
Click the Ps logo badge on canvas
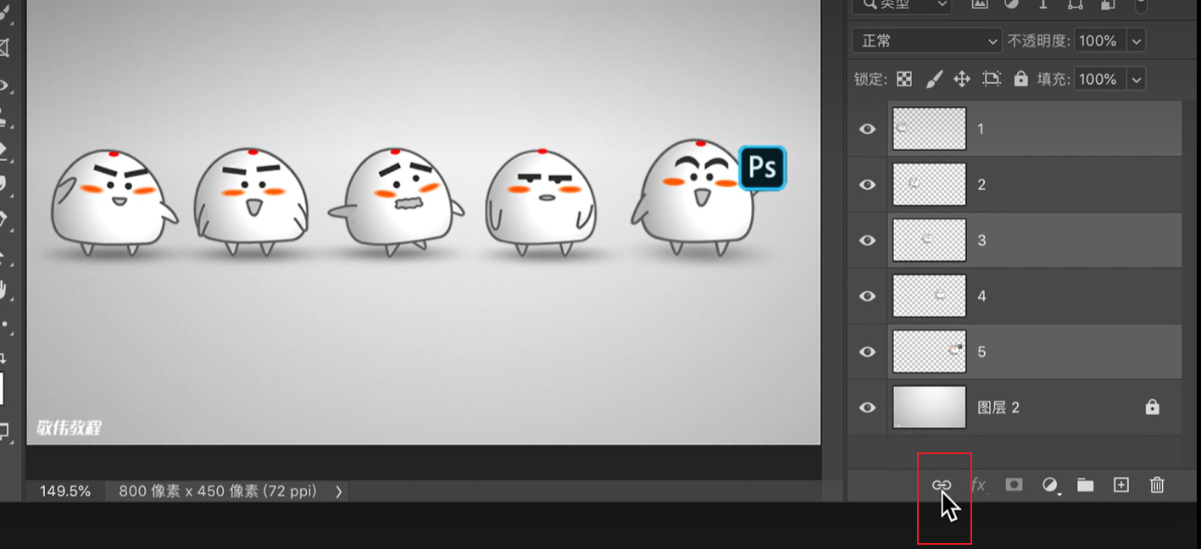(762, 167)
